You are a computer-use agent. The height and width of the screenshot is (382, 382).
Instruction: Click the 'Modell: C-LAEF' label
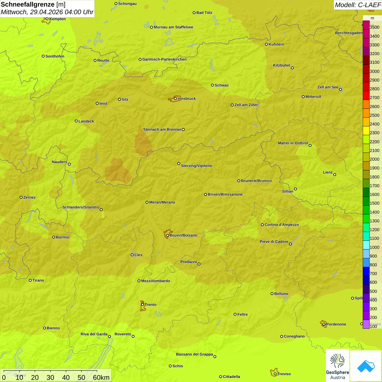[358, 5]
